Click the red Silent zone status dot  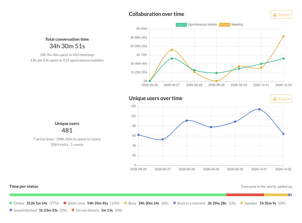pos(65,203)
